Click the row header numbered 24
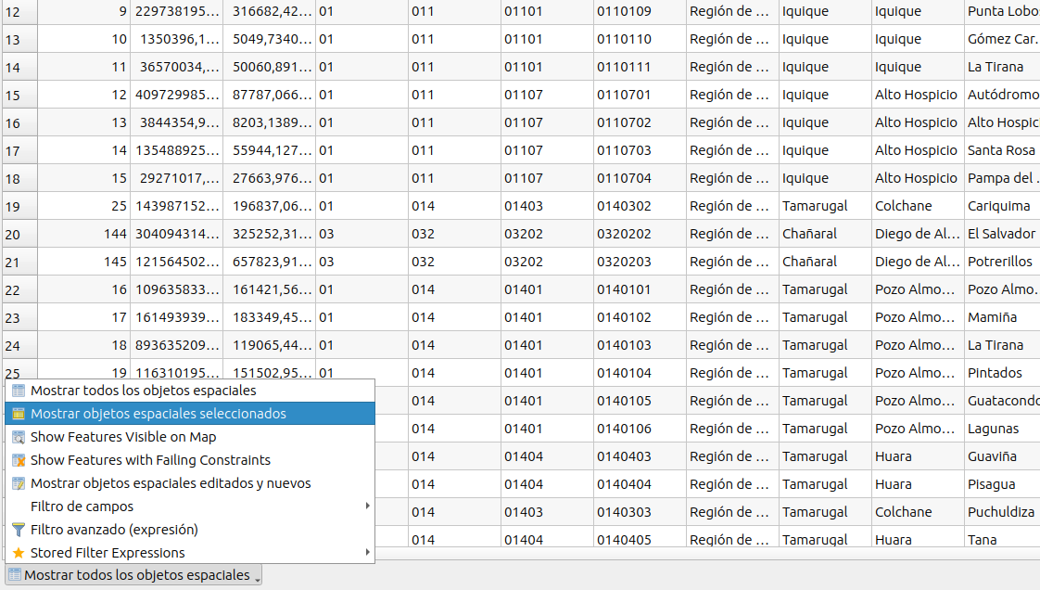Screen dimensions: 1040x590 (x=19, y=345)
